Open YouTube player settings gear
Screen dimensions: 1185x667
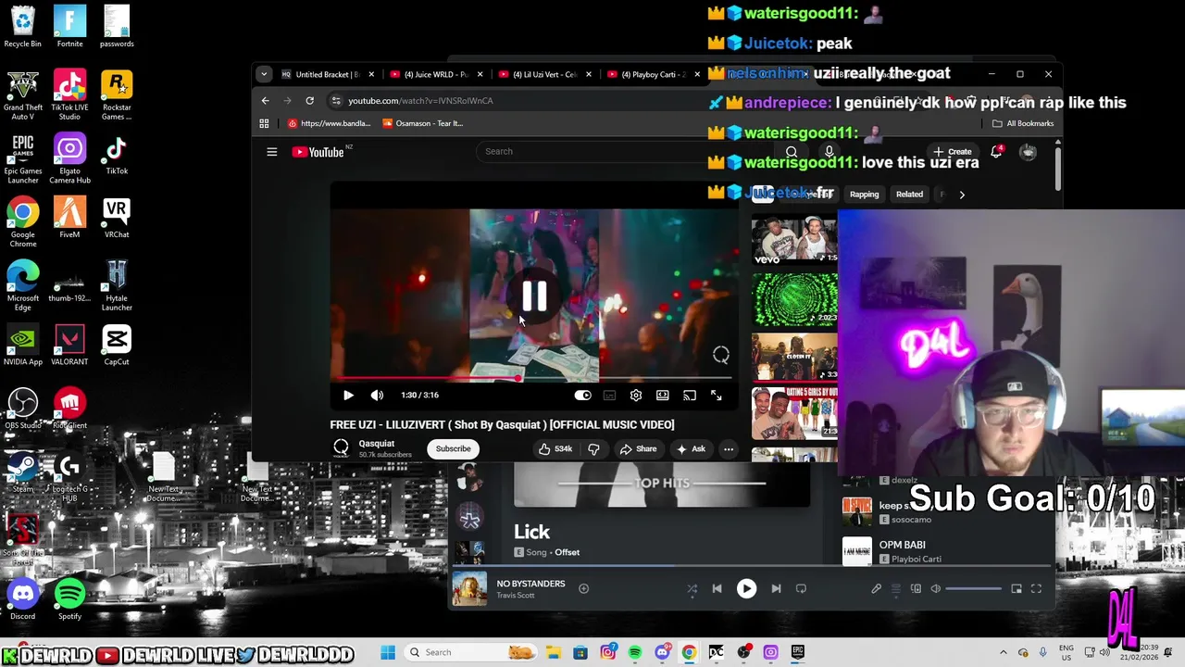[x=636, y=396]
